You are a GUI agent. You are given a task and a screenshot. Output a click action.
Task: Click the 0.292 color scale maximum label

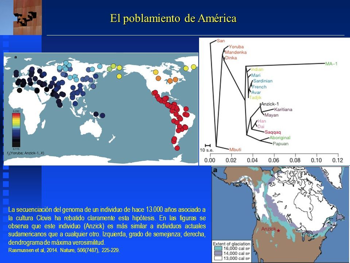click(x=16, y=111)
